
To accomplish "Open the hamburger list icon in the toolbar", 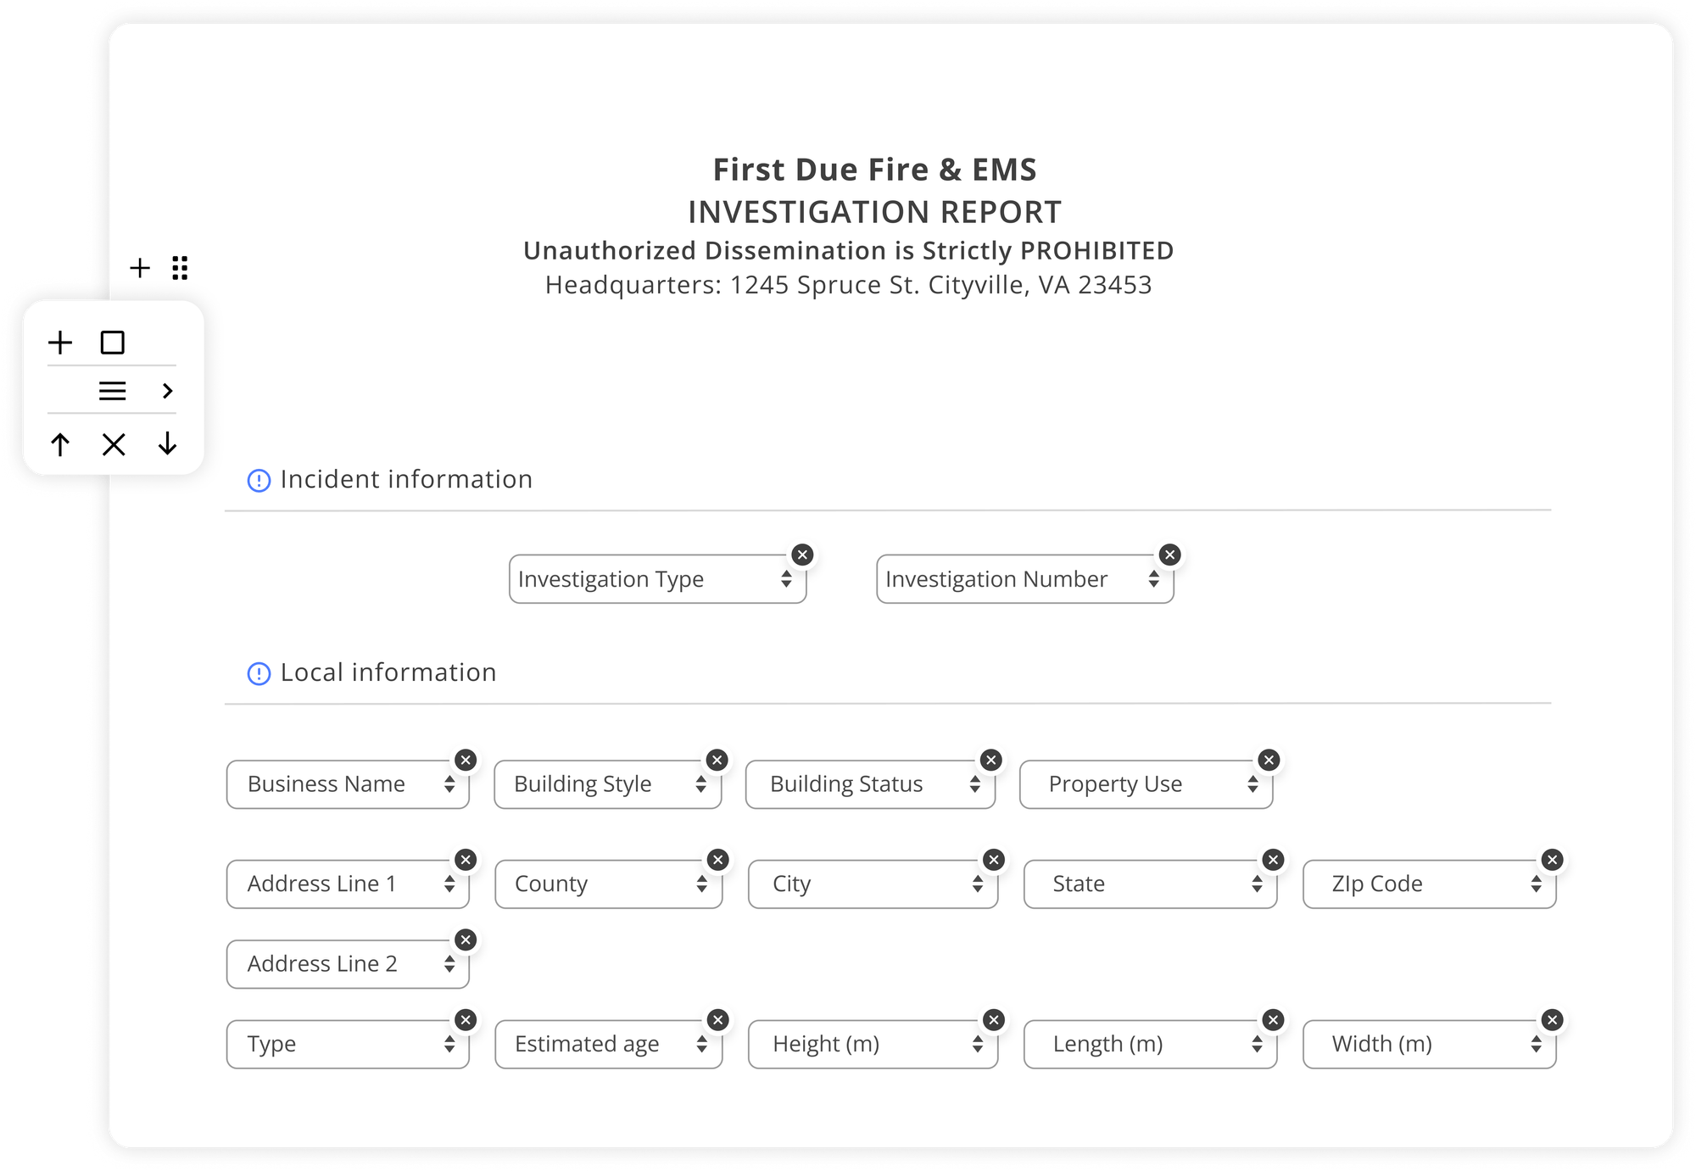I will (x=113, y=391).
